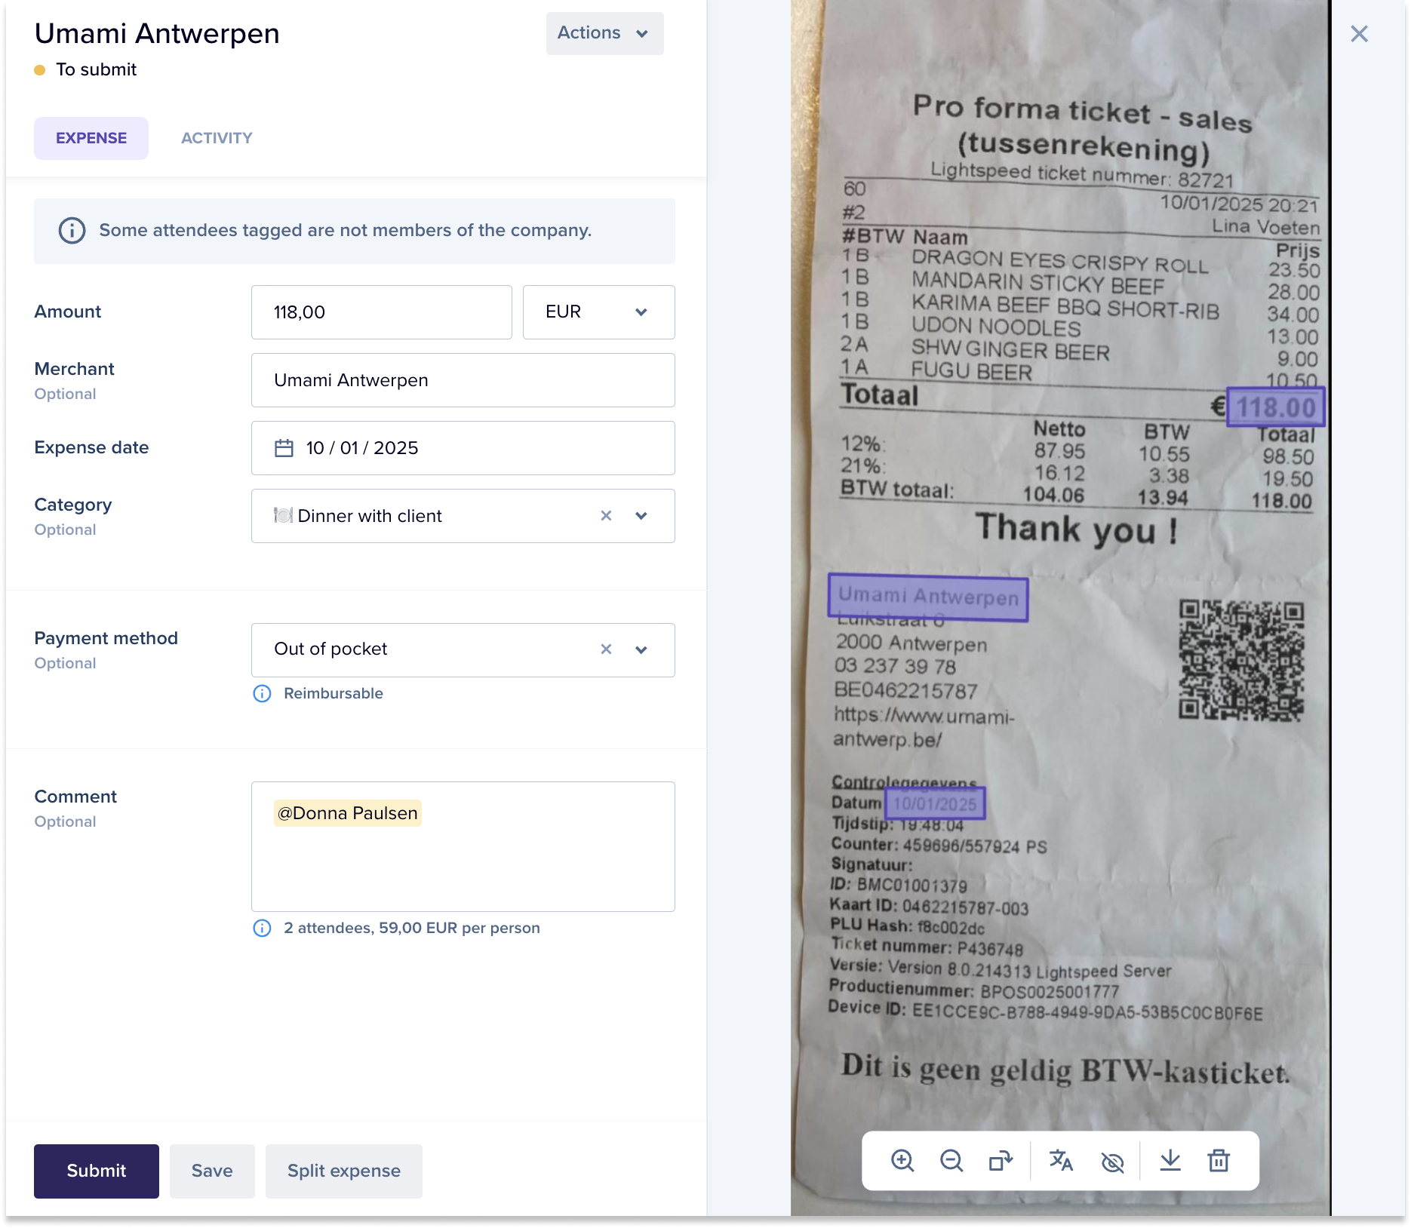The image size is (1411, 1228).
Task: Zoom in on the receipt image
Action: pyautogui.click(x=902, y=1161)
